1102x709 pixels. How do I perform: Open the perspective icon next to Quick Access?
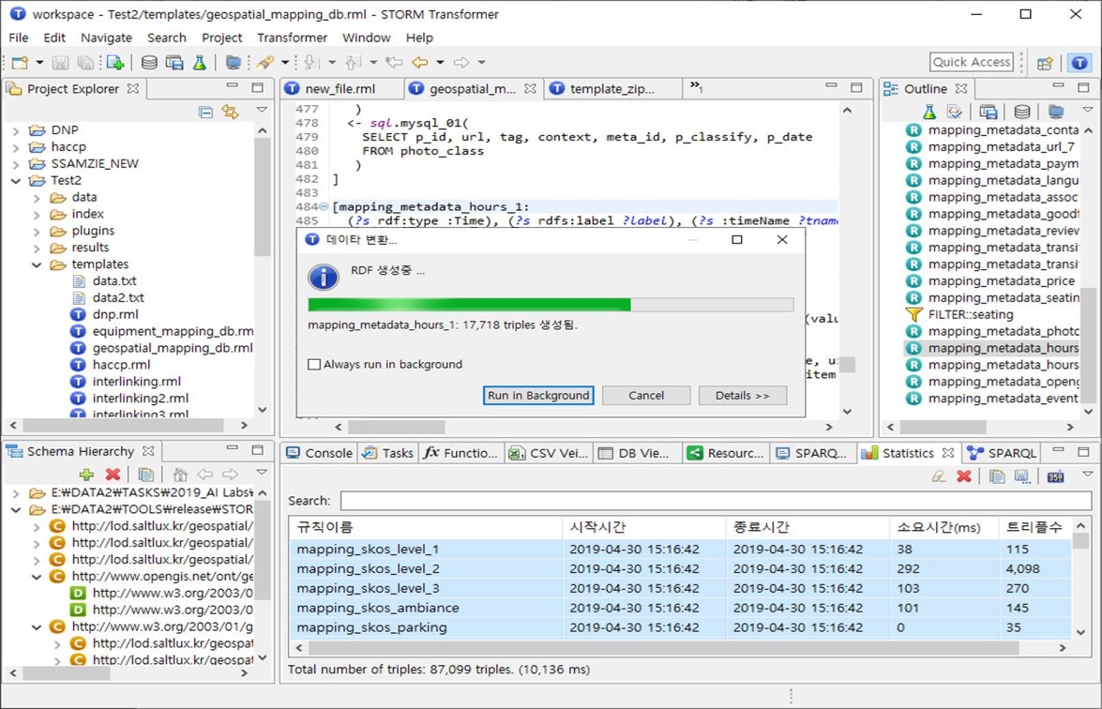1045,63
